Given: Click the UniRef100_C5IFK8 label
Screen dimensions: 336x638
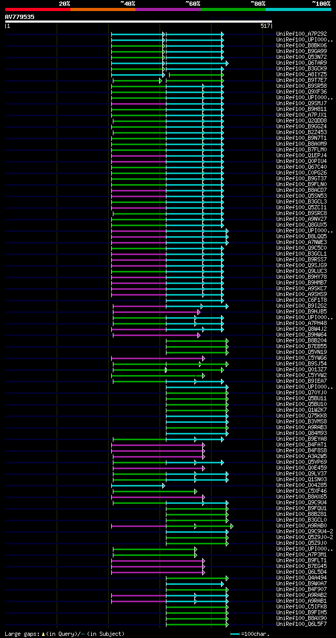Looking at the screenshot, I should 302,606.
